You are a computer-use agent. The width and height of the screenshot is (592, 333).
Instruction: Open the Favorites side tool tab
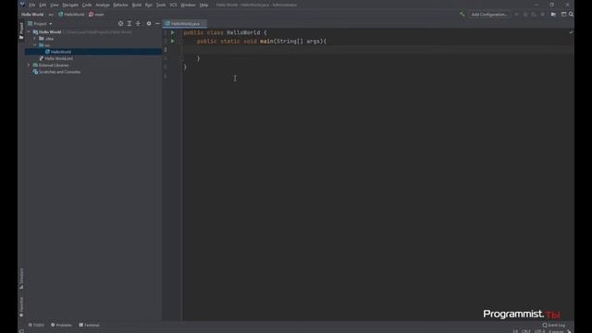click(x=21, y=306)
